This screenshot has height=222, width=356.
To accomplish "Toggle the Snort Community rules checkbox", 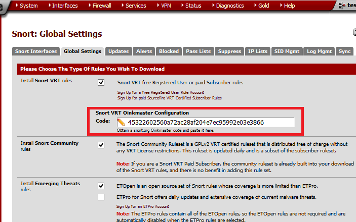I will pos(101,145).
